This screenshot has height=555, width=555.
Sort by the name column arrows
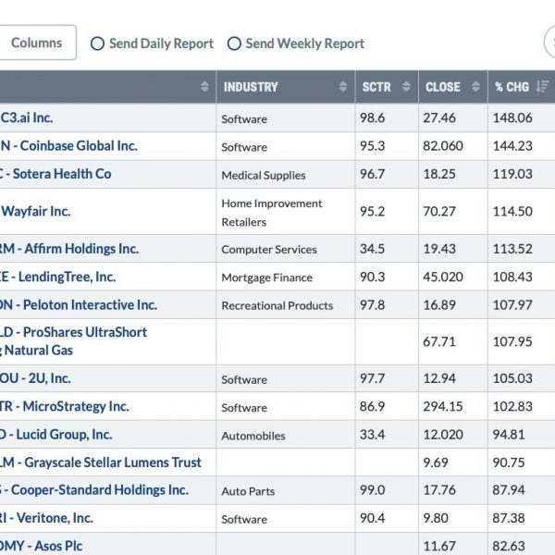tap(204, 87)
